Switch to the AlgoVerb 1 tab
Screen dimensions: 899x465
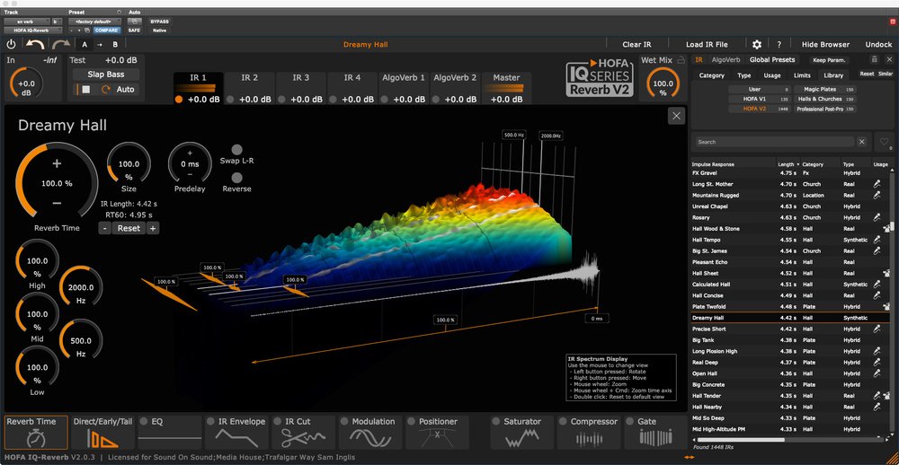[405, 88]
